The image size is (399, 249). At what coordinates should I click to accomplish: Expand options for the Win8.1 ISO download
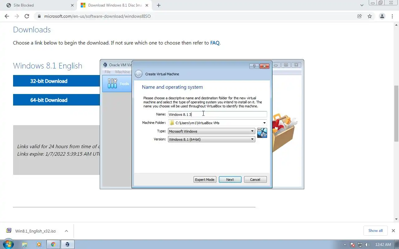click(x=66, y=231)
